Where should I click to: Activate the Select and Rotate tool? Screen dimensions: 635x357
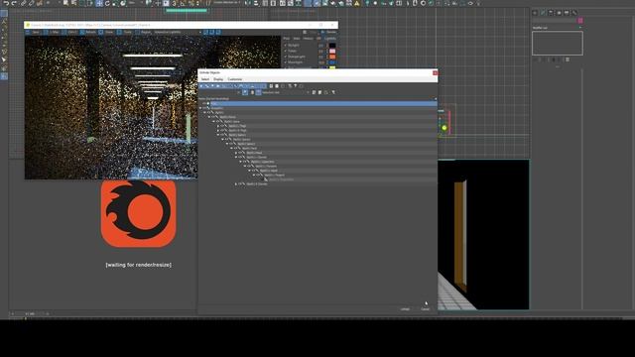pos(107,3)
